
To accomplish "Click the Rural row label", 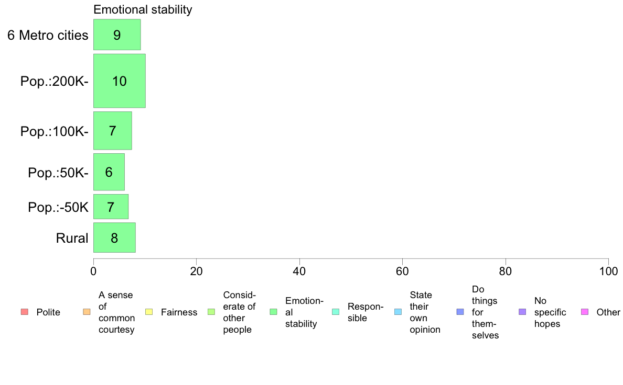I will click(x=72, y=238).
